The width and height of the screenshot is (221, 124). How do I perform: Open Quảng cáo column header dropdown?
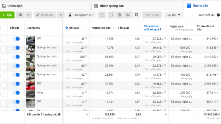(60, 28)
